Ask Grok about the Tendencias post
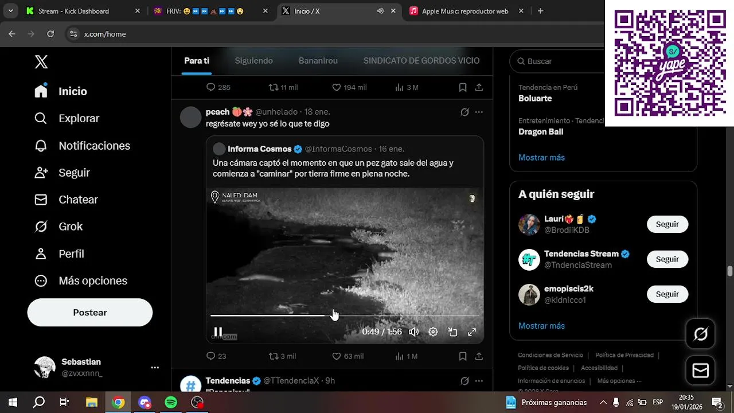The width and height of the screenshot is (734, 413). pyautogui.click(x=464, y=381)
